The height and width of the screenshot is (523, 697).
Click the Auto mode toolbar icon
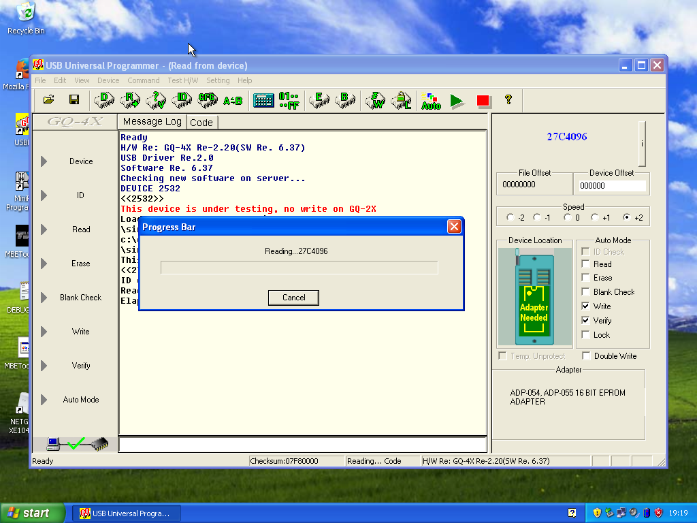click(430, 101)
